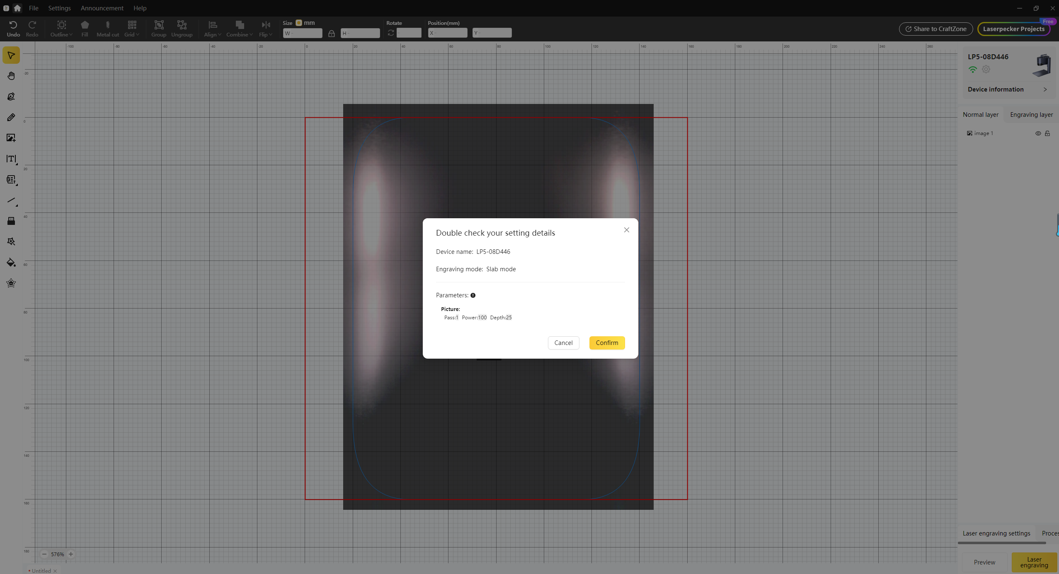Viewport: 1059px width, 574px height.
Task: Cancel the double check dialog
Action: click(563, 343)
